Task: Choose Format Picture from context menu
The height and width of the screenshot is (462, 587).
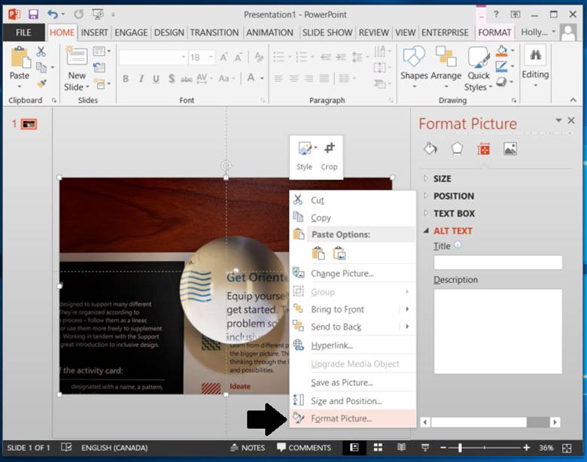Action: [353, 418]
